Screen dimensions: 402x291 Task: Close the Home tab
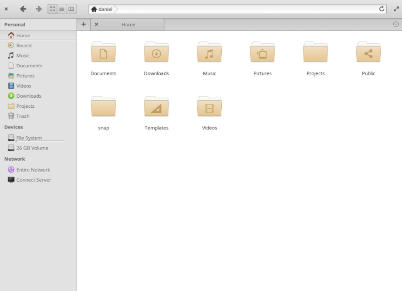point(96,24)
